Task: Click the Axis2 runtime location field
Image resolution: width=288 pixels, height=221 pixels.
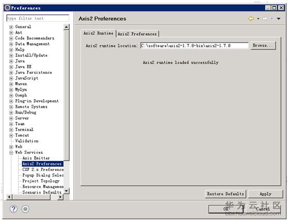Action: [x=195, y=45]
